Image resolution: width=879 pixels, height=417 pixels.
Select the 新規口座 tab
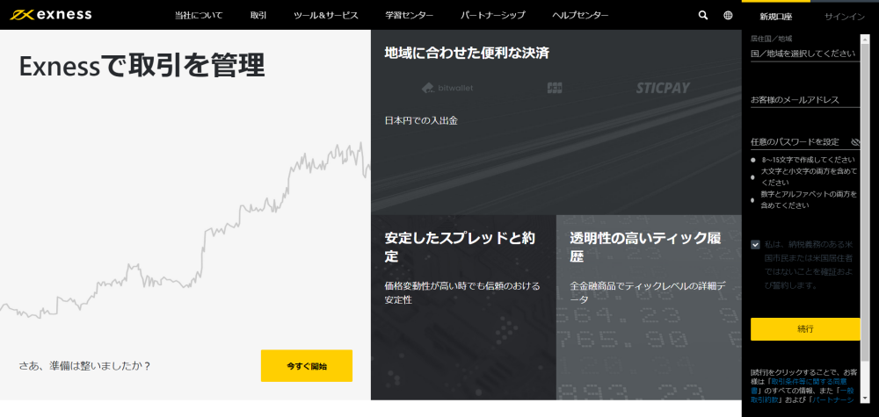[776, 16]
